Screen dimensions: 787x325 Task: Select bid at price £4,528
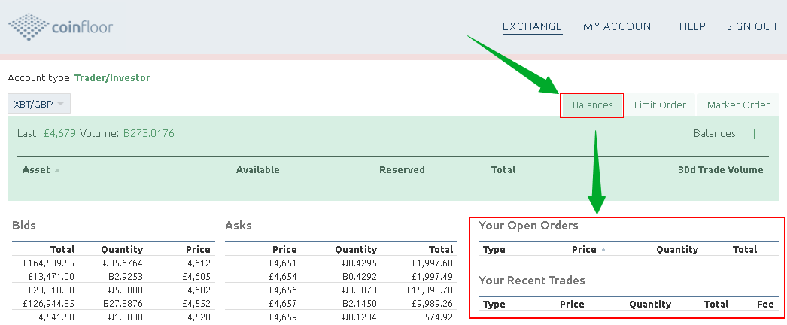coord(114,317)
